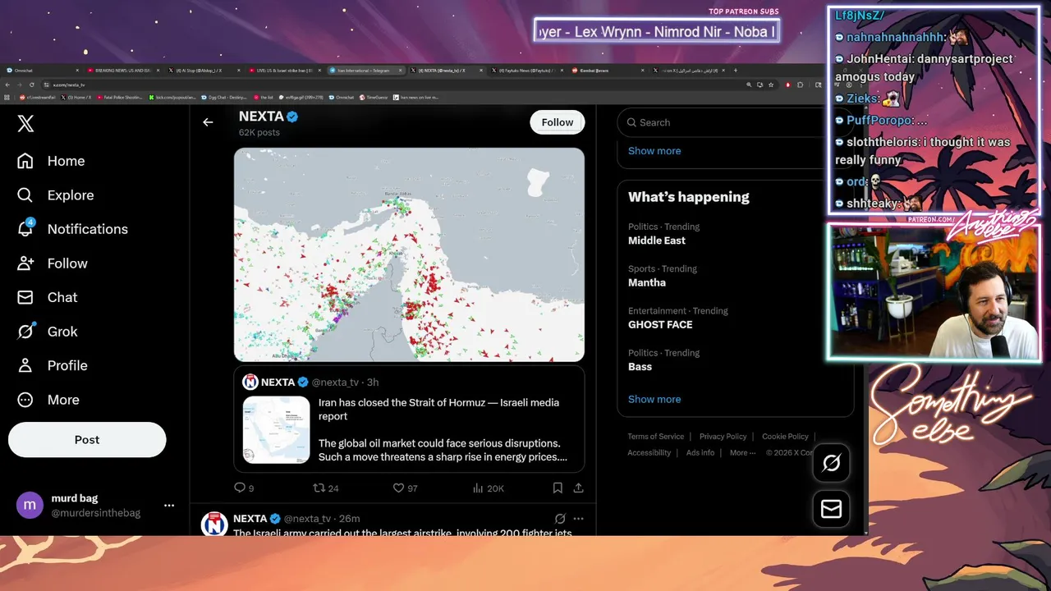Switch to the Omnichat browser tab
This screenshot has width=1051, height=591.
(x=41, y=71)
